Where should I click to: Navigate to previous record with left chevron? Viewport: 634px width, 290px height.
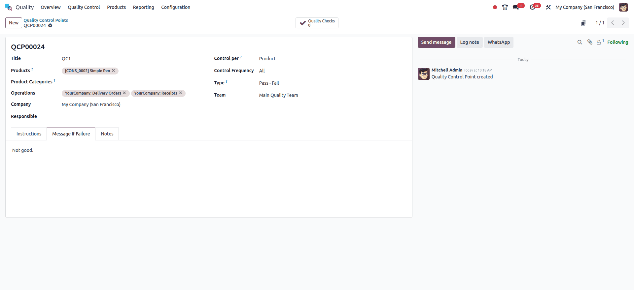click(613, 23)
